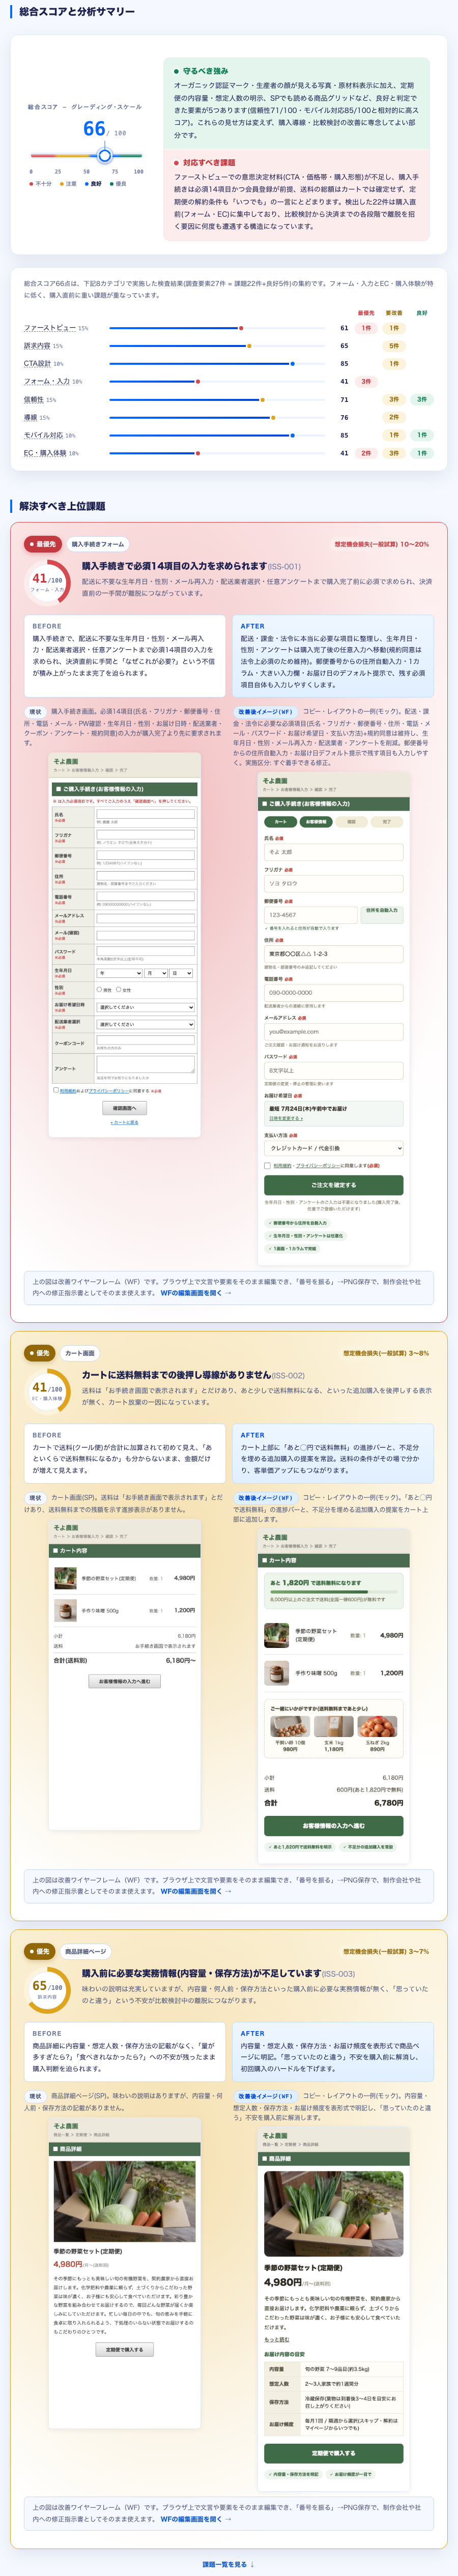Viewport: 458px width, 2576px height.
Task: Click the カート画面 tag
Action: click(x=80, y=1353)
